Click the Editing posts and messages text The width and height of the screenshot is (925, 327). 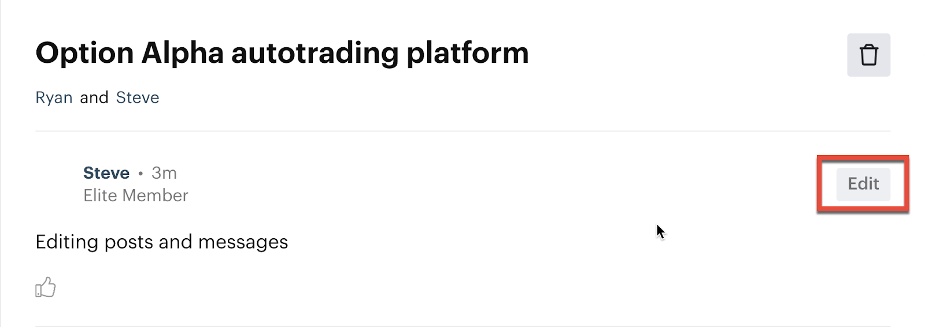[162, 242]
